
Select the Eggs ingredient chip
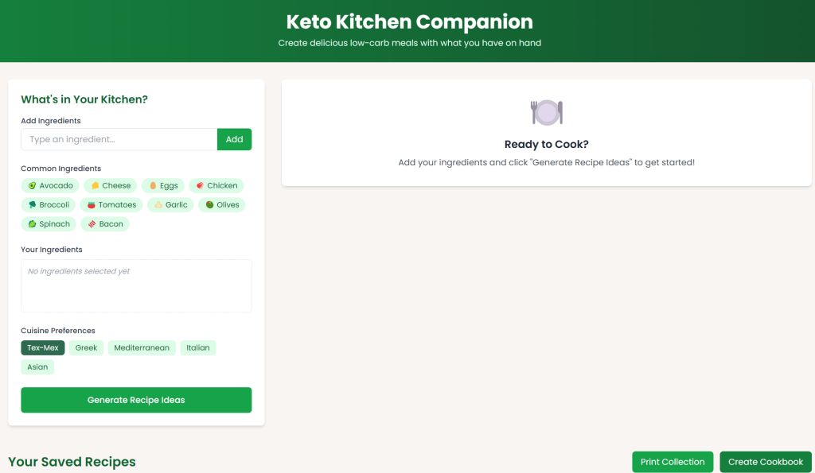[x=162, y=185]
